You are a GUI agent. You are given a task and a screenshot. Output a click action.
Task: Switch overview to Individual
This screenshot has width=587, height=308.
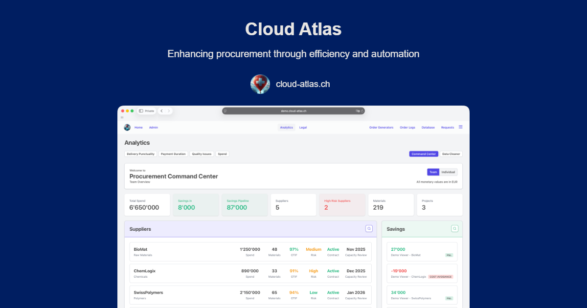[x=448, y=172]
